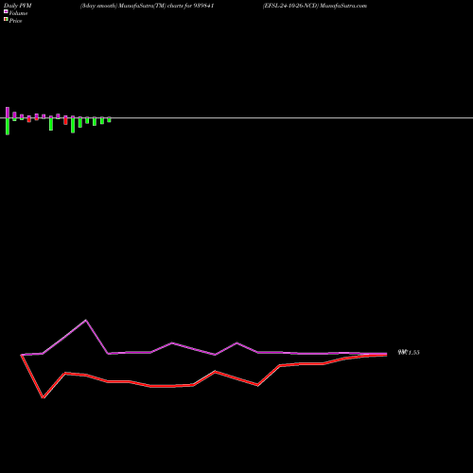
Task: Select the Volume legend label
Action: [x=18, y=13]
